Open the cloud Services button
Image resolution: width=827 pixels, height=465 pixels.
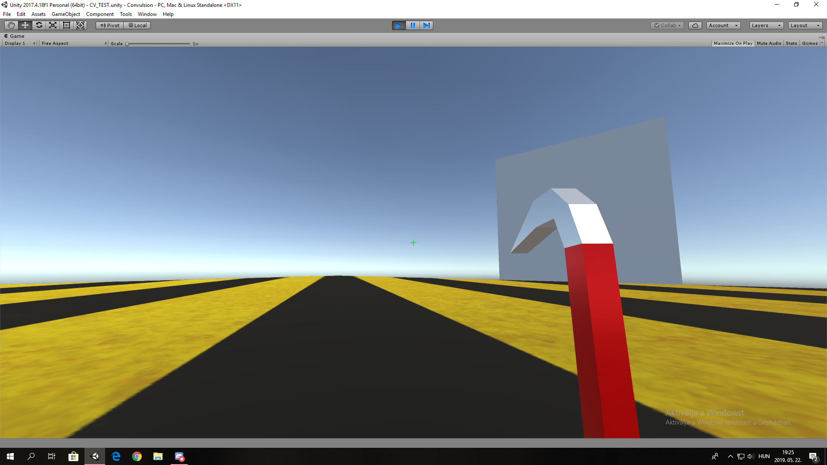[695, 25]
